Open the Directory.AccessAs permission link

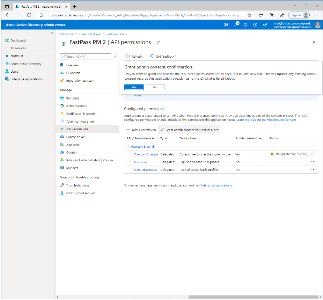click(x=146, y=154)
